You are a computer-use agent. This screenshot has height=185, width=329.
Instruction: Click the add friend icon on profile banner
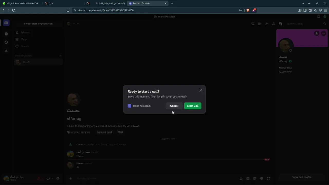pos(317,33)
